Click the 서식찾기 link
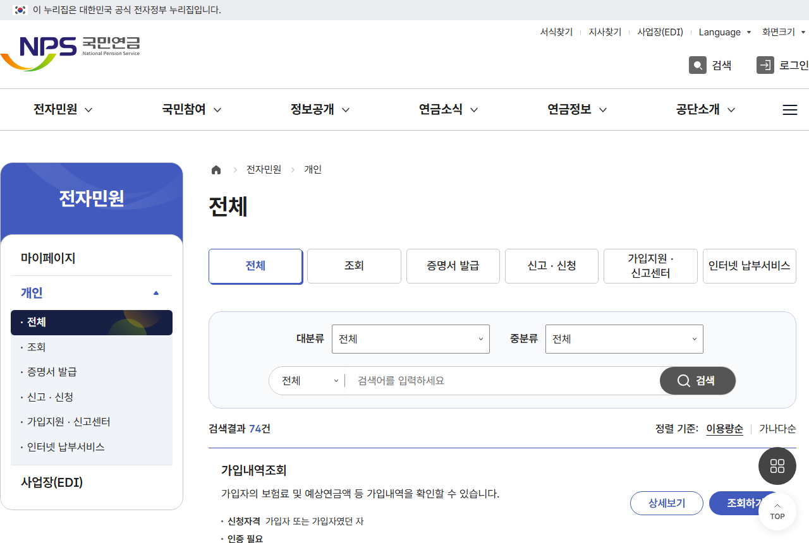Viewport: 809px width, 543px height. coord(556,32)
